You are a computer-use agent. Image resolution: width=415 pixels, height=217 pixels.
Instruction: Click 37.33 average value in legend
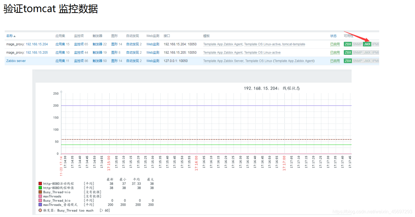[136, 183]
